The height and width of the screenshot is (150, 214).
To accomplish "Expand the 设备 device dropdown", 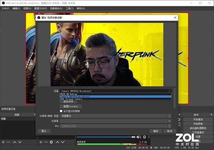I will coord(116,91).
